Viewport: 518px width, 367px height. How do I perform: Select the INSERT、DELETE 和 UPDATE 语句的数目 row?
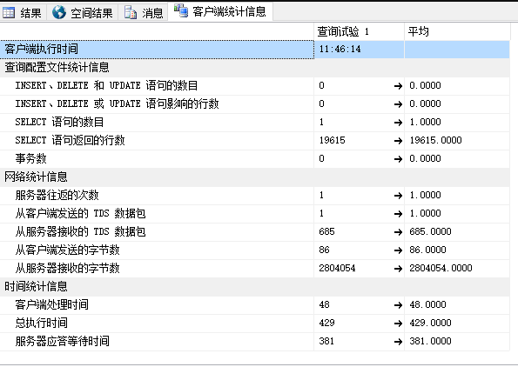coord(255,85)
